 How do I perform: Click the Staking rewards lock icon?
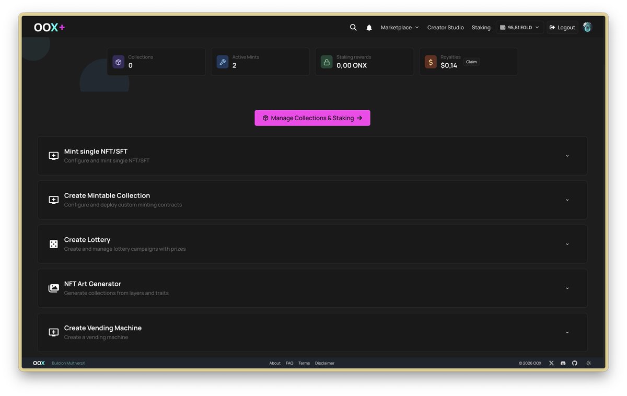click(327, 62)
